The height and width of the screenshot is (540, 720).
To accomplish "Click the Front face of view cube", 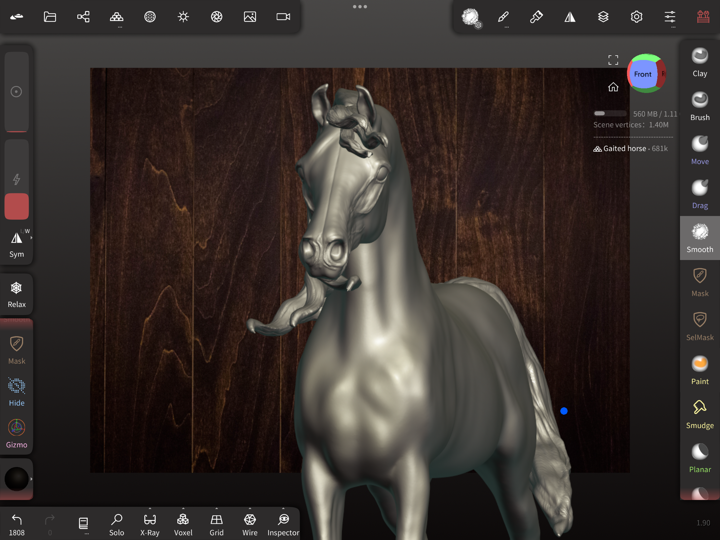I will (642, 74).
